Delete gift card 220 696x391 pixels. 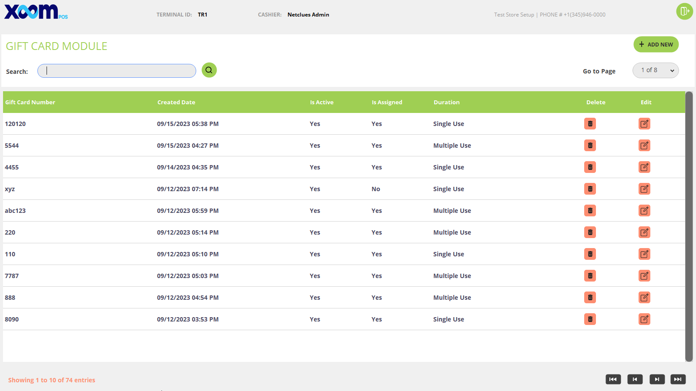(x=590, y=232)
